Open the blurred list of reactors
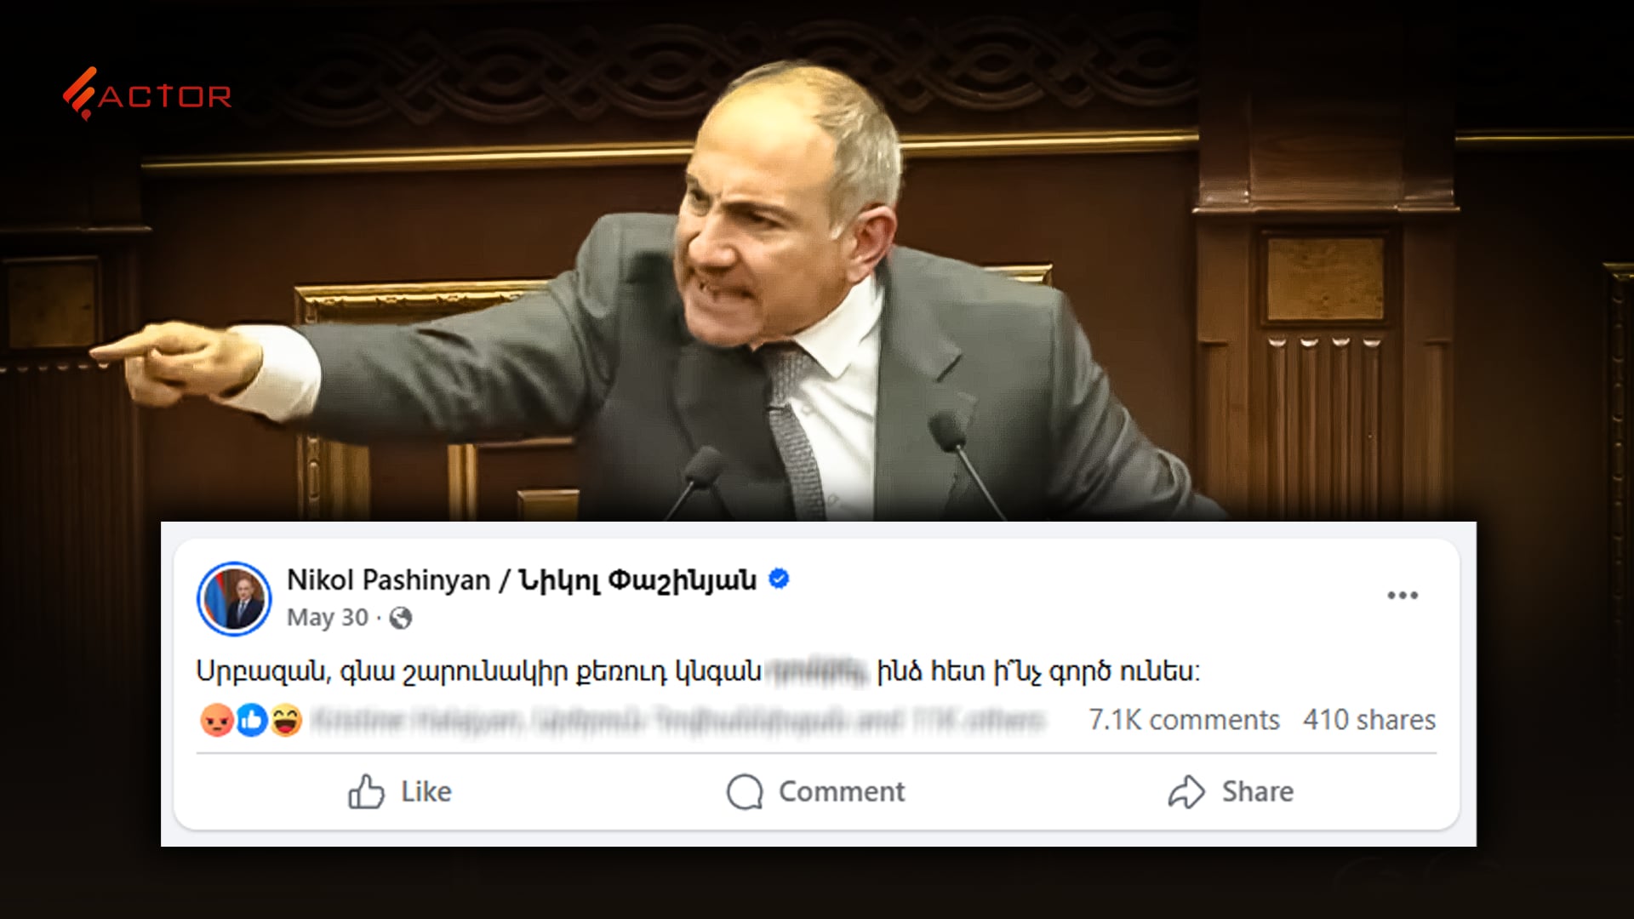This screenshot has height=919, width=1634. (x=677, y=721)
